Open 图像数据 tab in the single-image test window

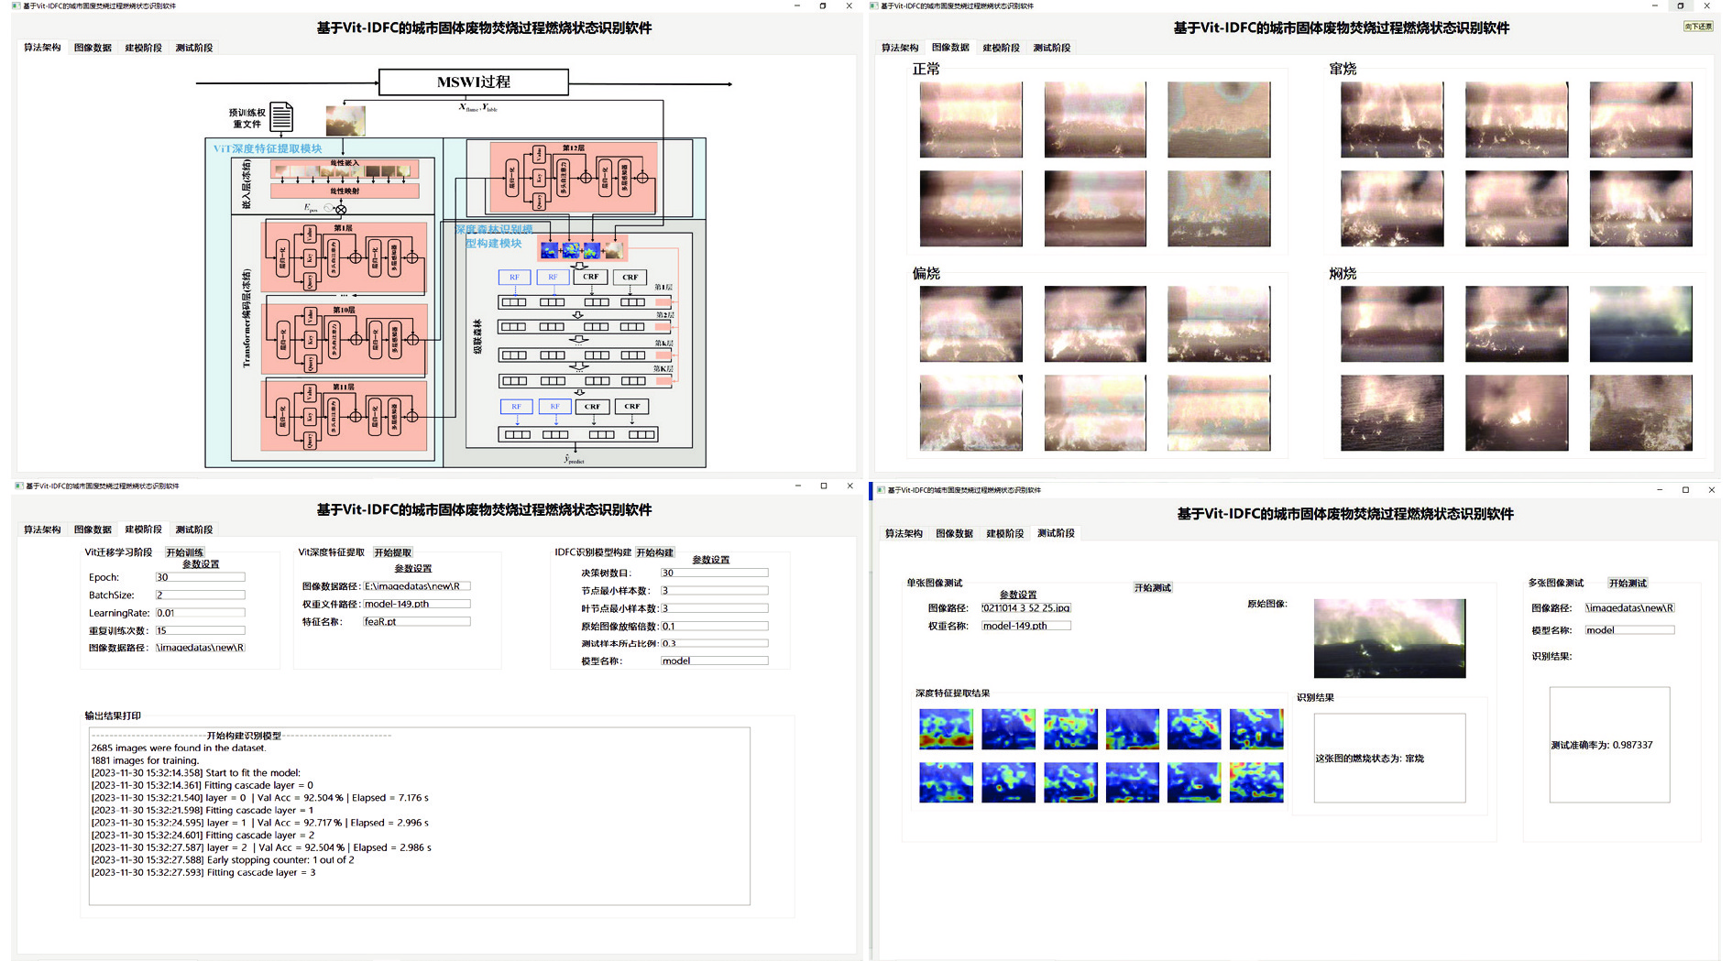(954, 533)
